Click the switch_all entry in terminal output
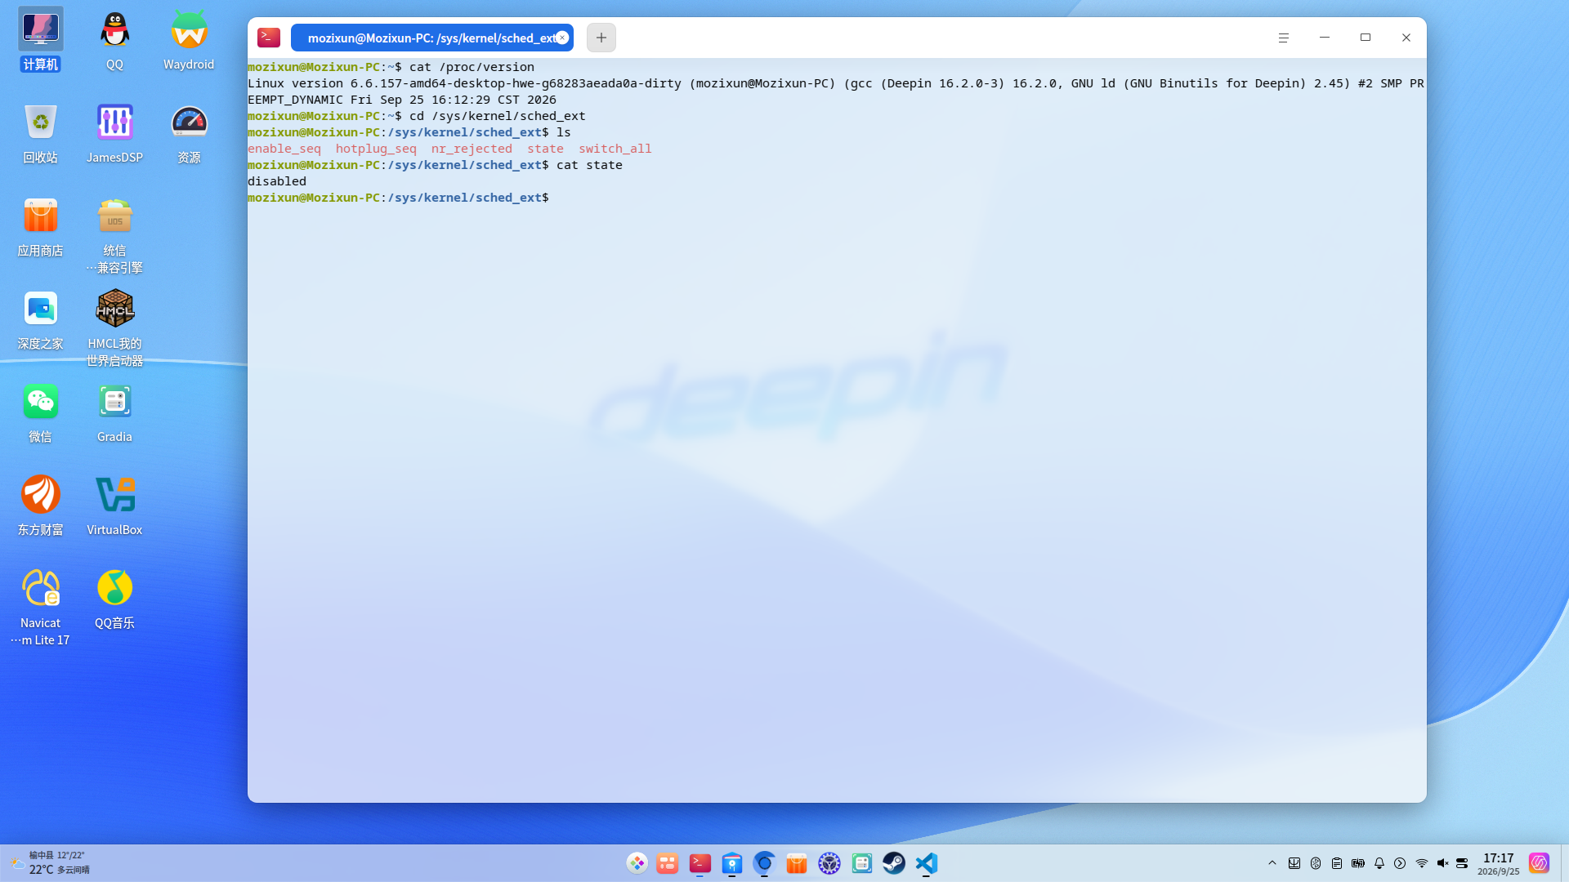This screenshot has height=882, width=1569. pyautogui.click(x=615, y=149)
